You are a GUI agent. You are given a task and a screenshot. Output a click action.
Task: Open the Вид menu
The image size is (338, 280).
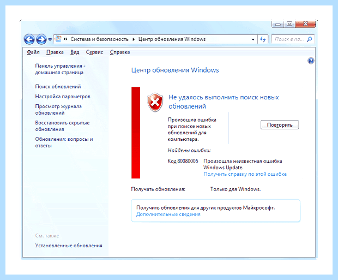75,52
